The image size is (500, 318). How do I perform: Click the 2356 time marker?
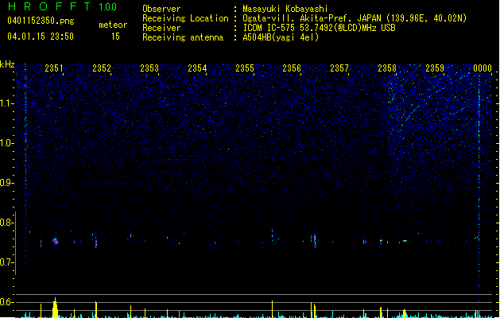point(292,68)
